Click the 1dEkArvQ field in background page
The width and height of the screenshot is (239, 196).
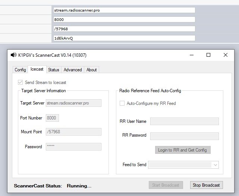[124, 38]
